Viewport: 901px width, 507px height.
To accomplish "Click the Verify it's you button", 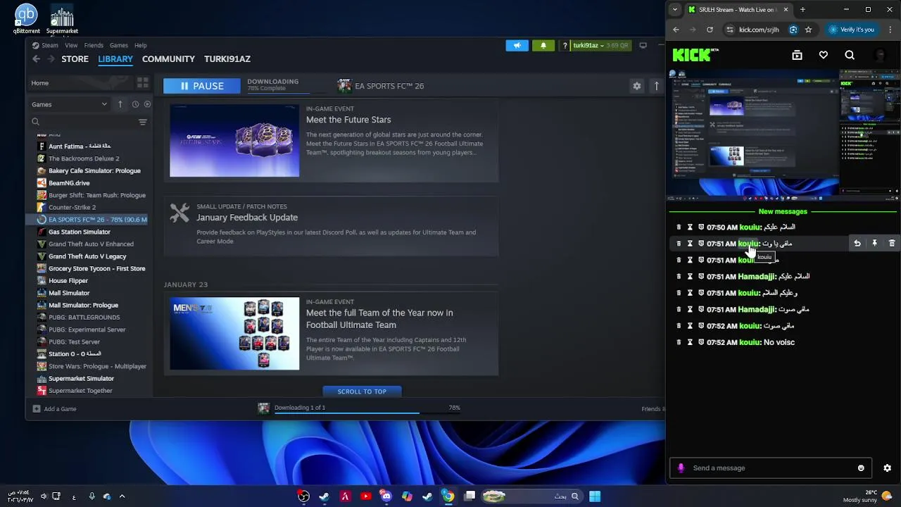I will pyautogui.click(x=851, y=30).
